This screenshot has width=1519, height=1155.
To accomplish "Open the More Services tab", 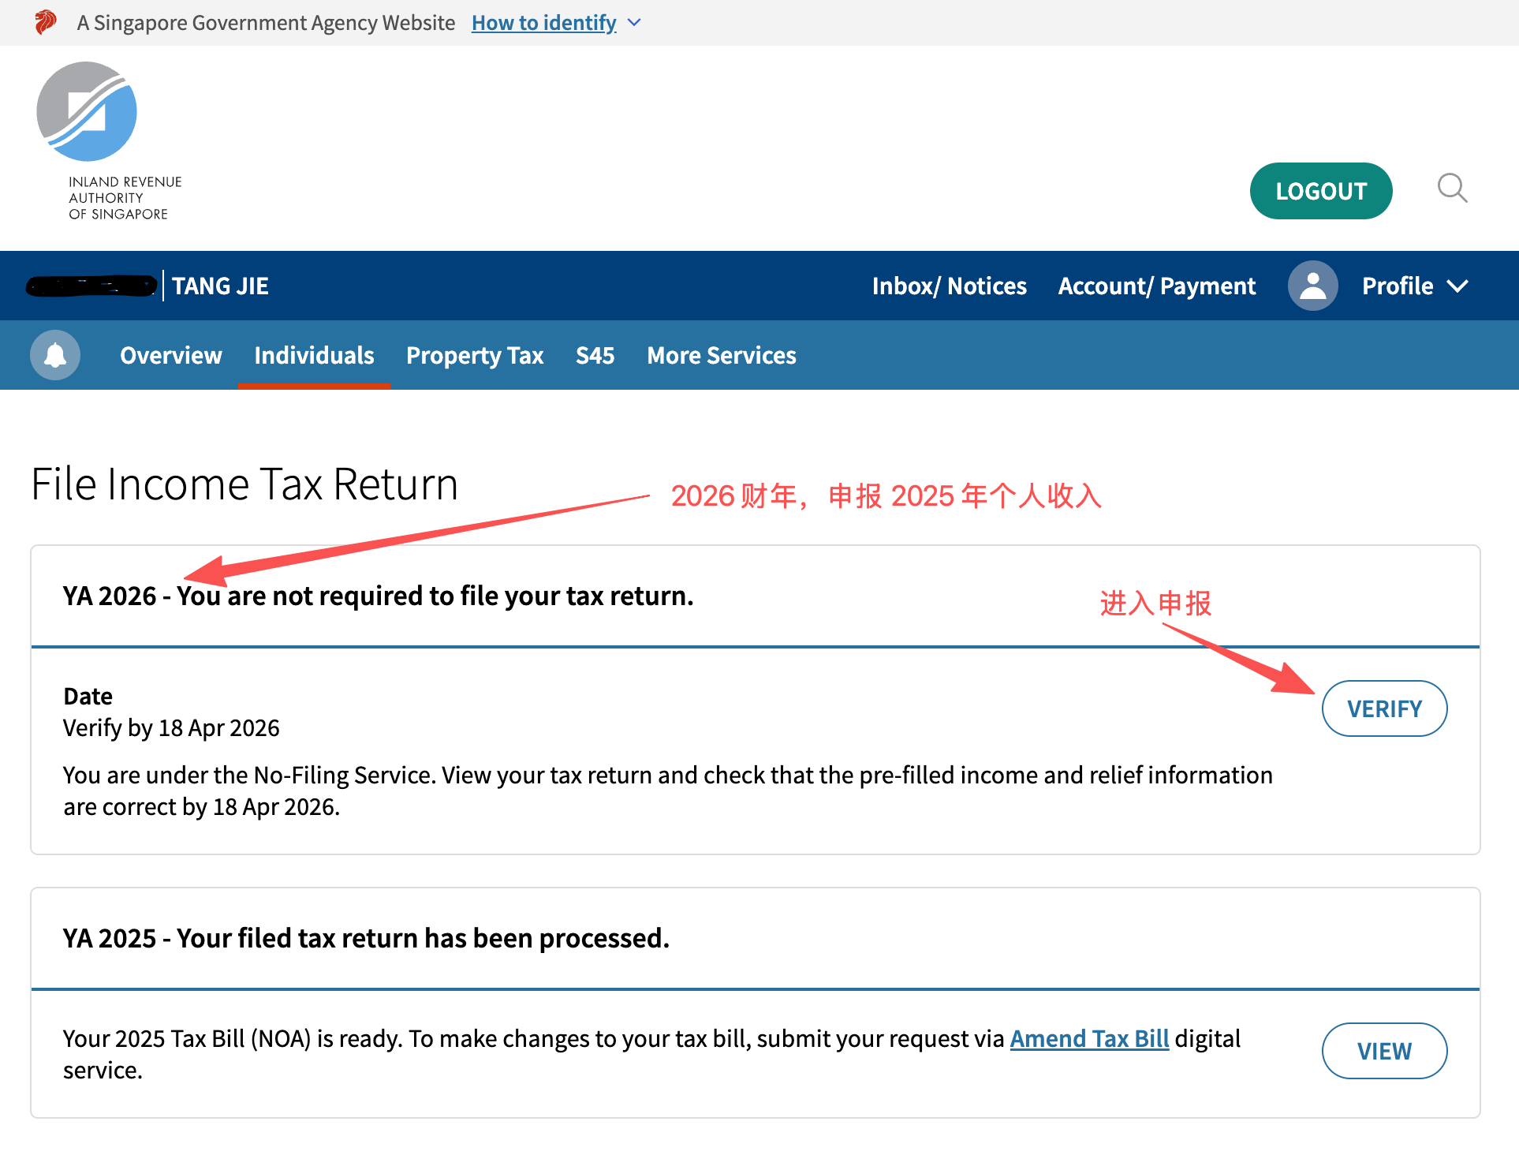I will [x=721, y=355].
